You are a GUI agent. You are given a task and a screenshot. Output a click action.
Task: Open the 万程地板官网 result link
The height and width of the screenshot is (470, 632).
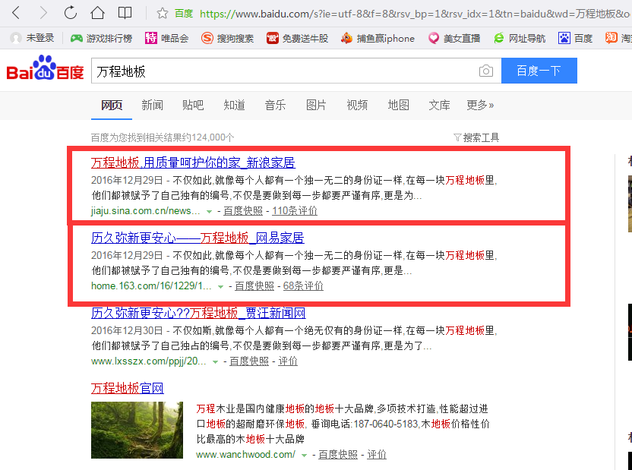pyautogui.click(x=128, y=388)
